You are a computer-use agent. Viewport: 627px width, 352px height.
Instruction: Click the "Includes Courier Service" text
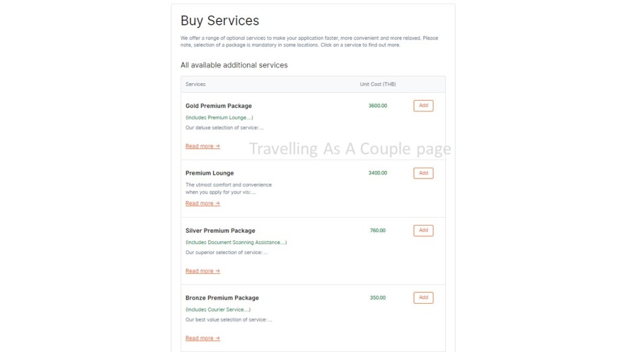pyautogui.click(x=218, y=309)
